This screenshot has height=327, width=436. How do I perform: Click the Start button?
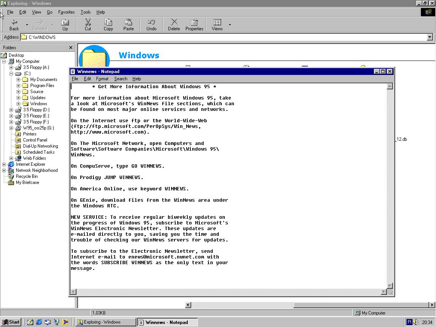(x=11, y=322)
